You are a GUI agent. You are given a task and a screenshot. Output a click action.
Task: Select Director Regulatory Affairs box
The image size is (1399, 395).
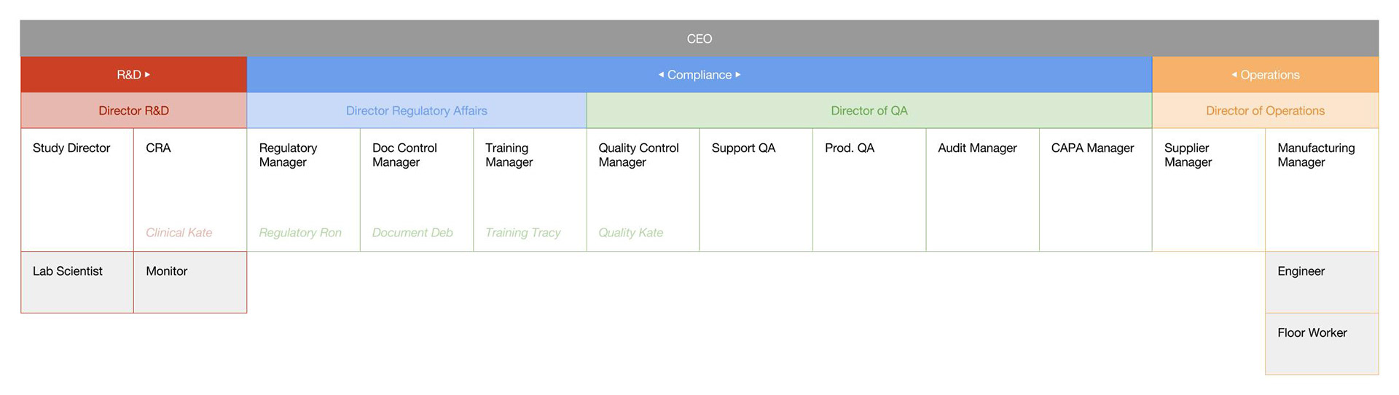(416, 111)
